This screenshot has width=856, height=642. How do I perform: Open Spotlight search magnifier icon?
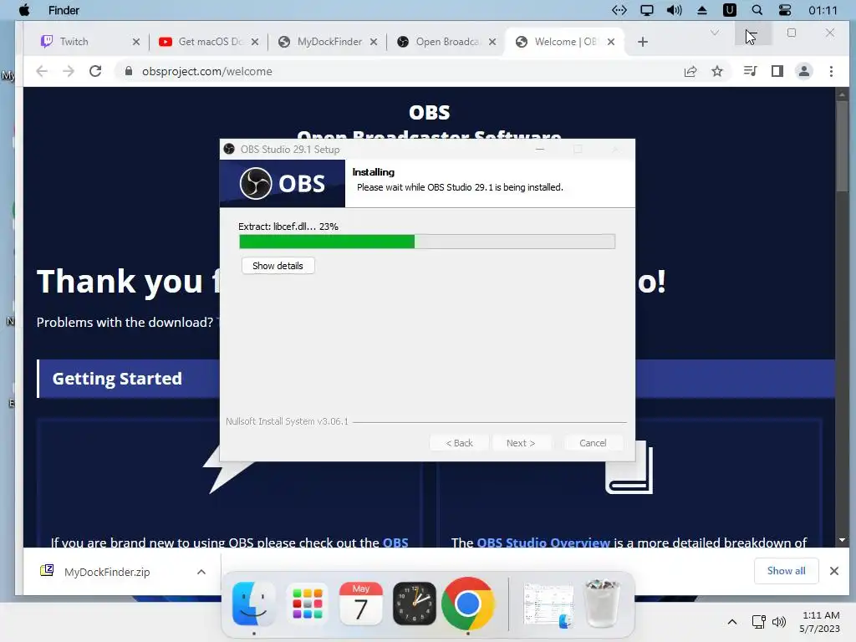click(x=757, y=10)
